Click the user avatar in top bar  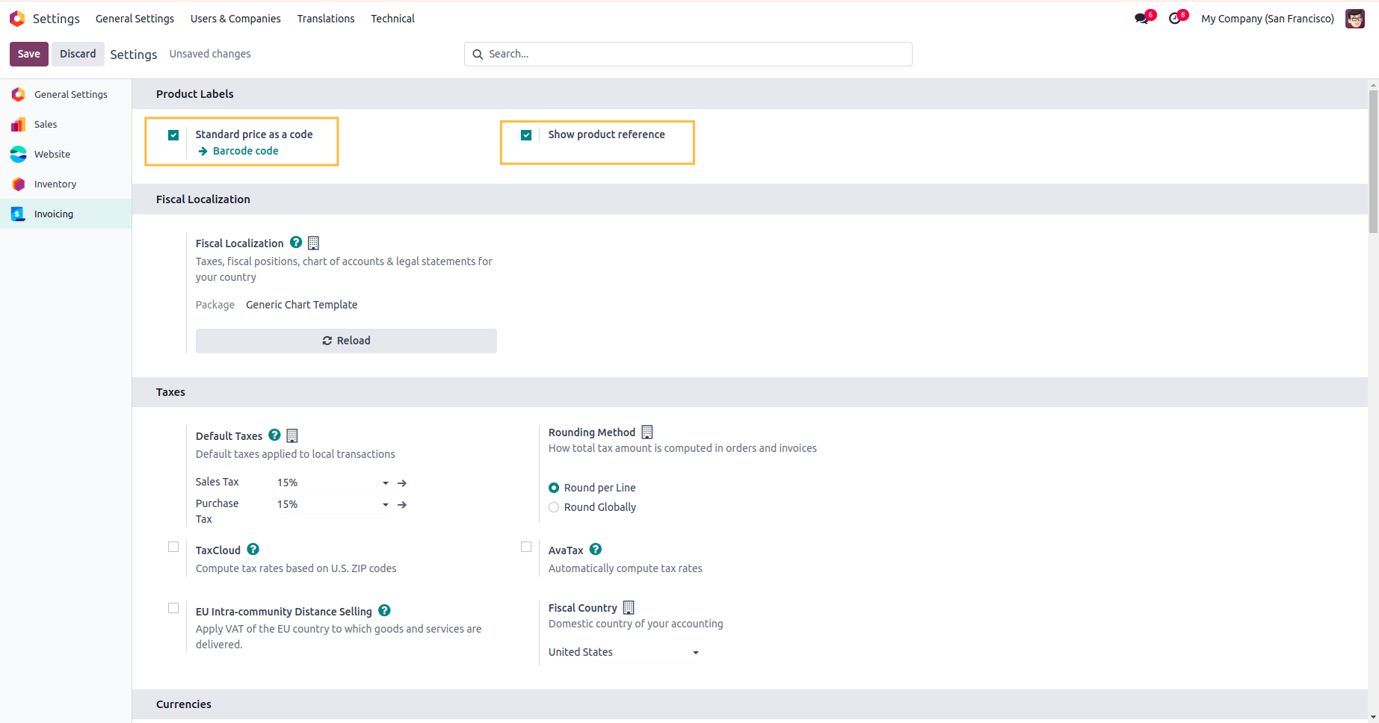pos(1354,19)
